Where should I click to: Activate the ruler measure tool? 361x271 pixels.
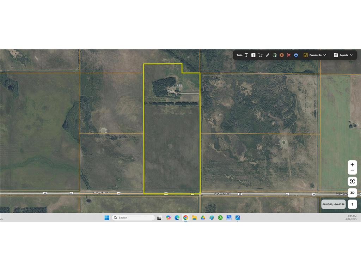[x=268, y=55]
